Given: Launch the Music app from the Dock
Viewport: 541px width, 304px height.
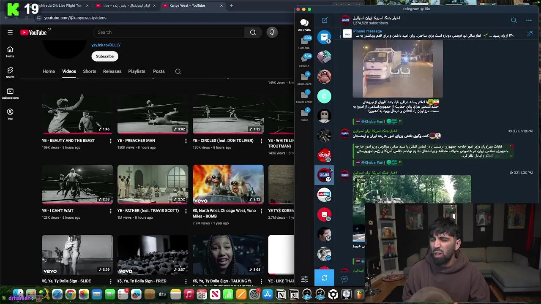Looking at the screenshot, I should point(189,294).
